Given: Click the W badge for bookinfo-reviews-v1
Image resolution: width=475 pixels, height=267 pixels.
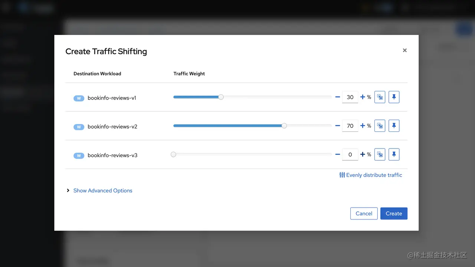Looking at the screenshot, I should pos(79,98).
